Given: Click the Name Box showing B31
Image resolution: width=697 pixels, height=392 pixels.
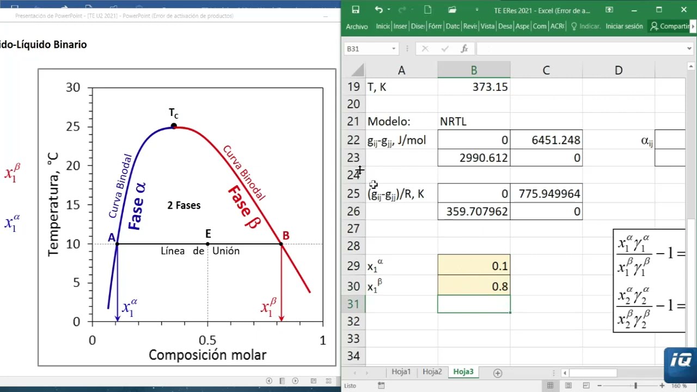Looking at the screenshot, I should [367, 49].
